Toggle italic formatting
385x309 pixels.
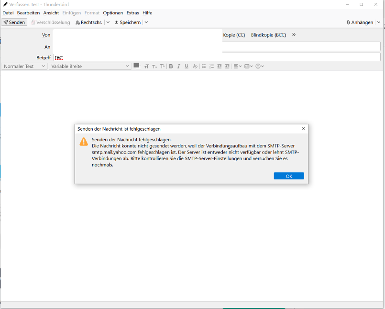[x=179, y=66]
